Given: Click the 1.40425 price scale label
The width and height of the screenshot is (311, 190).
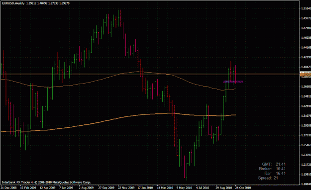Looking at the screenshot, I should tap(306, 67).
